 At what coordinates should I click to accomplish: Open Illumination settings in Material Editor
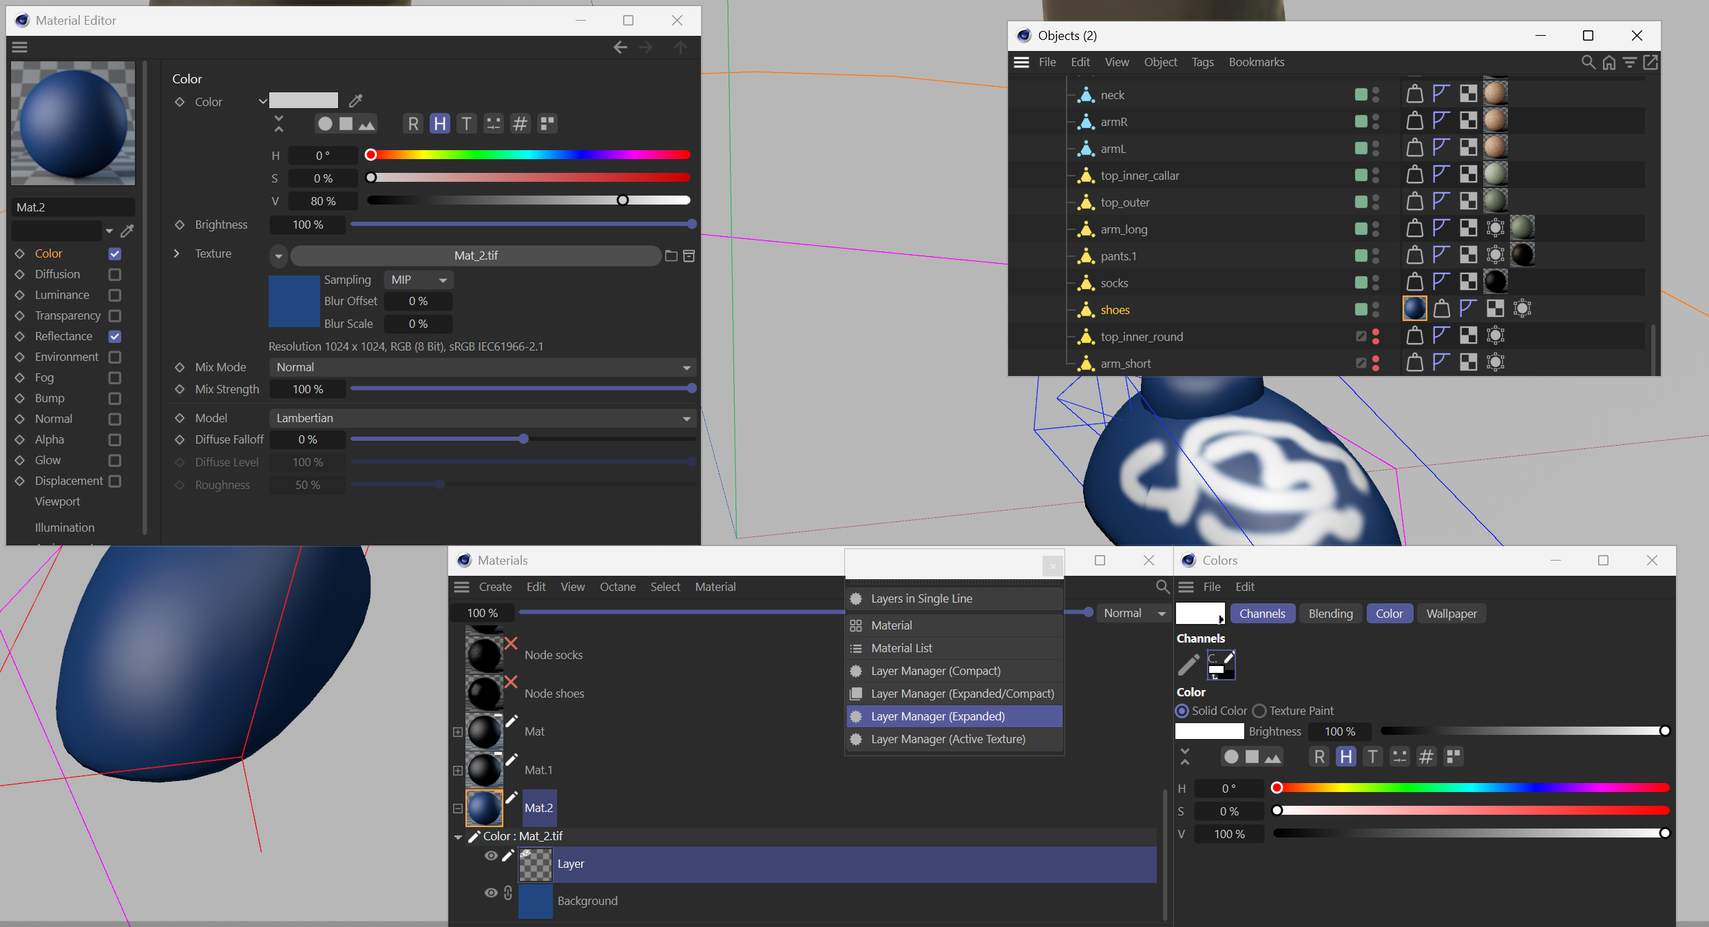click(x=65, y=528)
